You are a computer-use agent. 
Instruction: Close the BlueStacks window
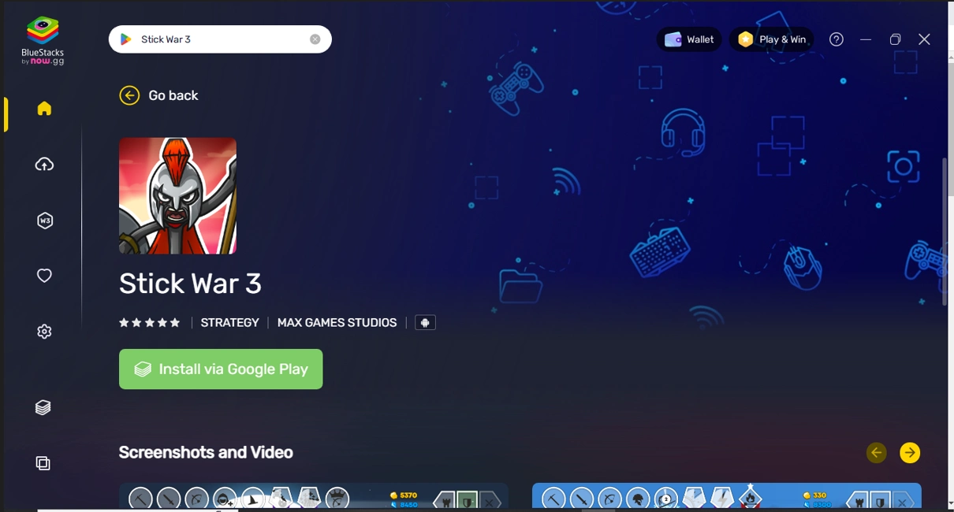pos(924,39)
